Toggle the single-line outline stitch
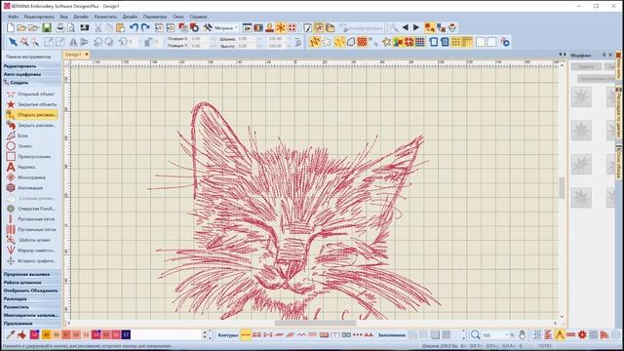624x351 pixels. [246, 335]
